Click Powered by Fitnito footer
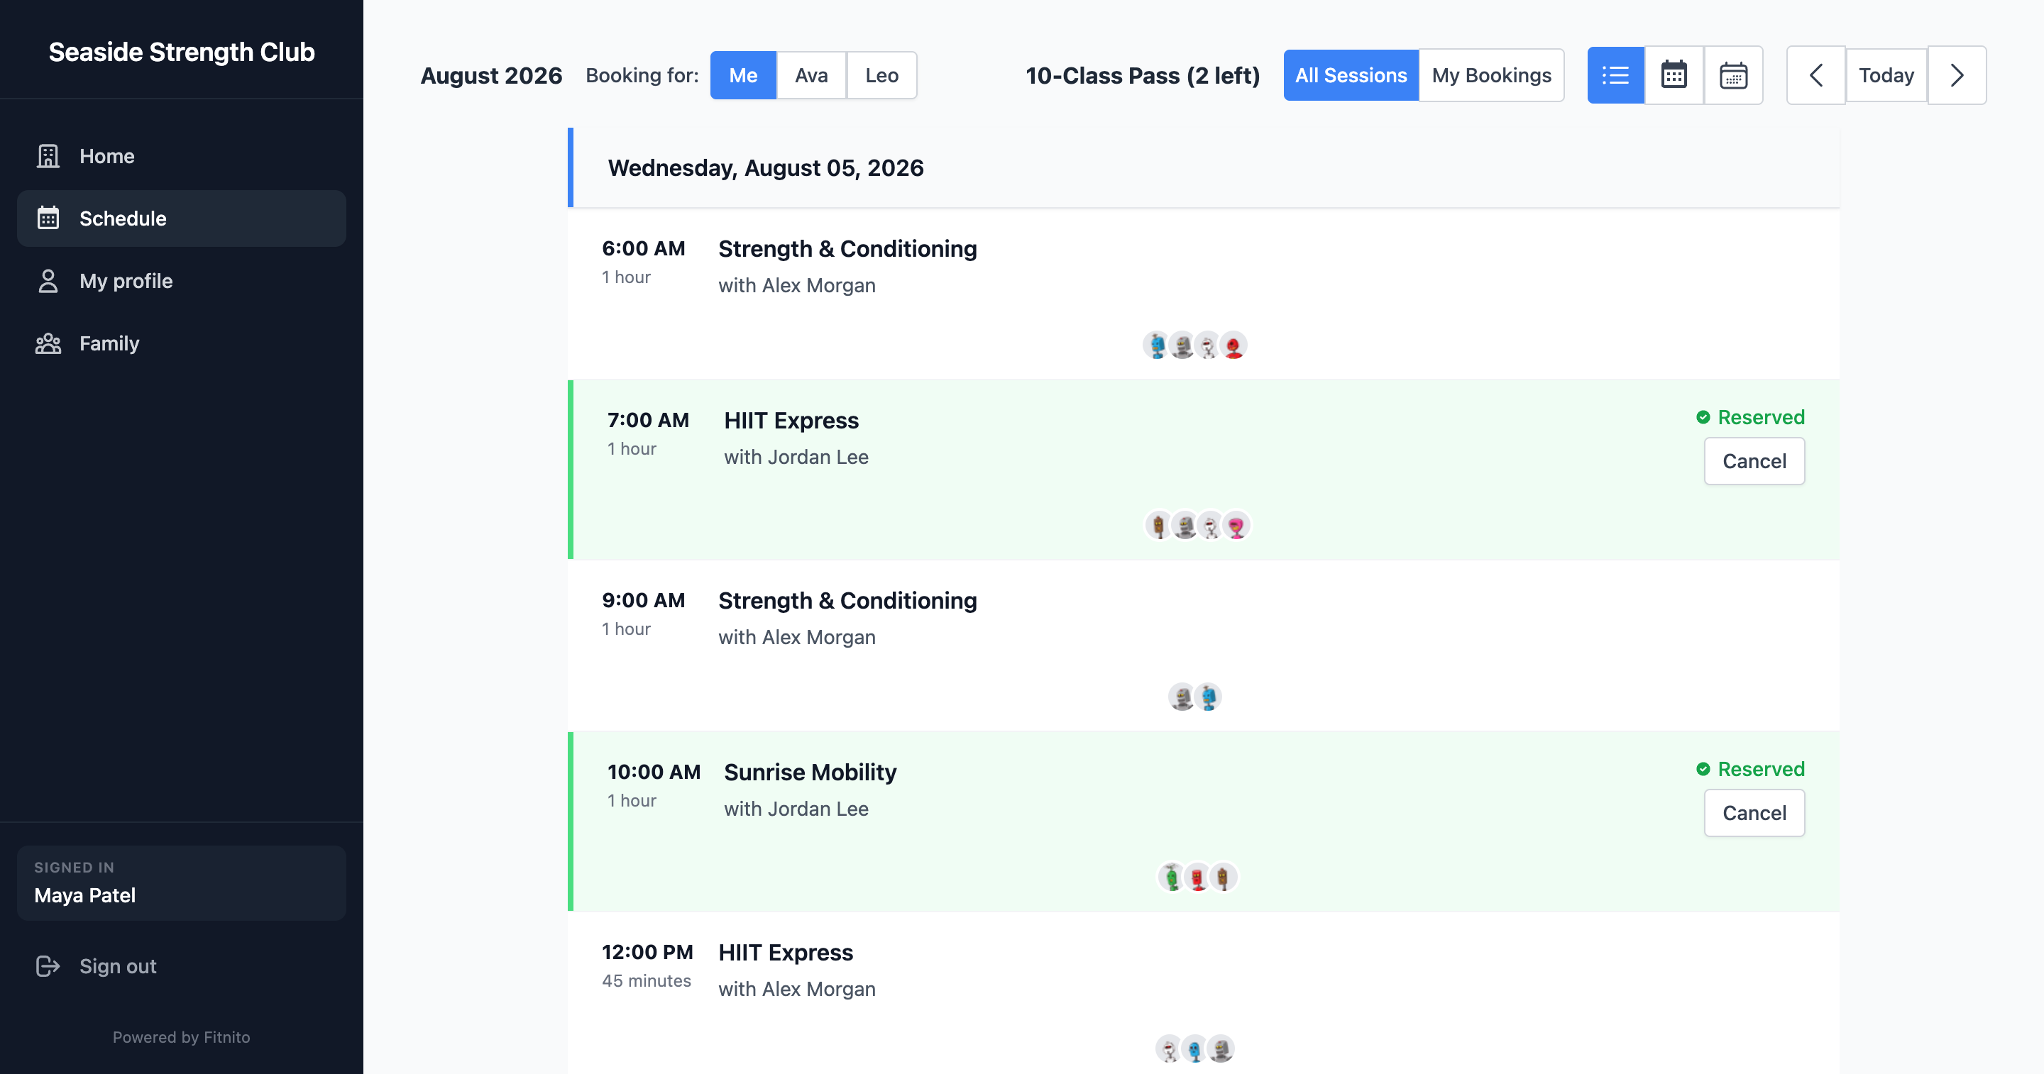This screenshot has width=2044, height=1074. coord(181,1036)
